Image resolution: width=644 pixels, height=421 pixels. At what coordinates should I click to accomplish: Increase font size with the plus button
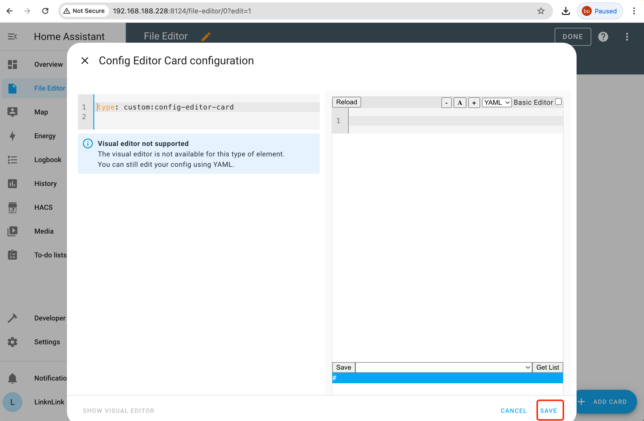coord(474,103)
